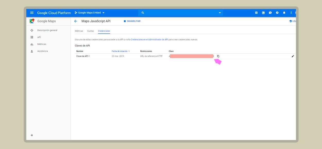Screen dimensions: 322x149
Task: Click the Asistencia person icon
Action: [32, 51]
